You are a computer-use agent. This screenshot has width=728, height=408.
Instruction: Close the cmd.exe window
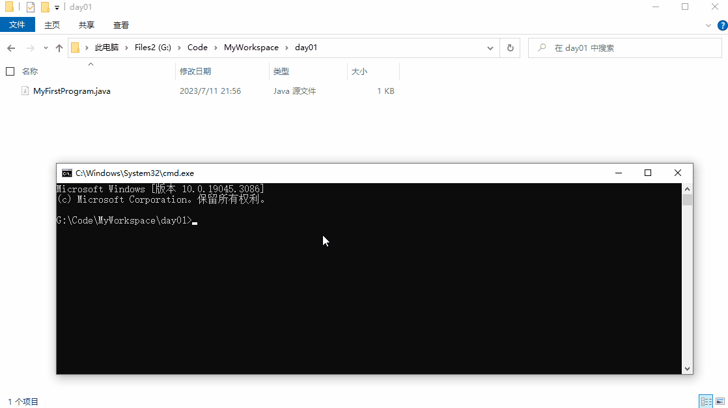(x=678, y=173)
